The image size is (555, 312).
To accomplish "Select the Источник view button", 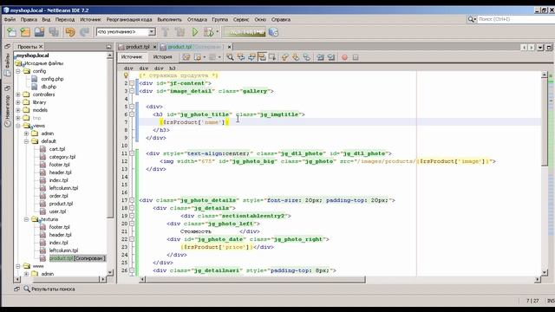I will [132, 57].
